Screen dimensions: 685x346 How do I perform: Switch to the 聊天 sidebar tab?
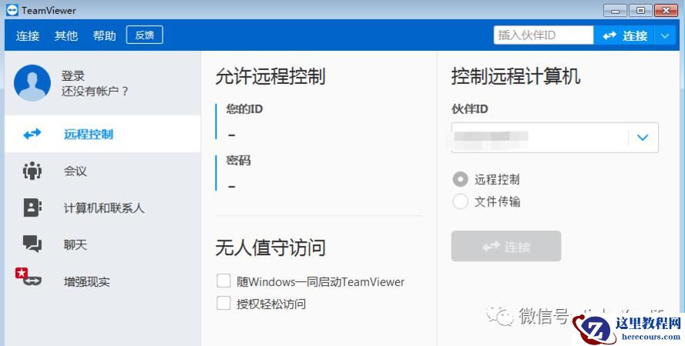(76, 244)
